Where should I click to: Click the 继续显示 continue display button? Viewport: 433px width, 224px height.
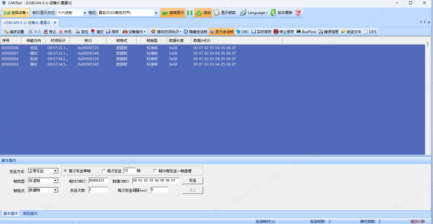click(x=173, y=13)
